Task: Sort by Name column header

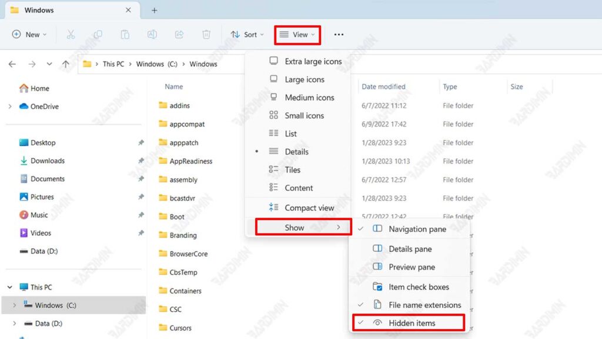Action: tap(174, 87)
